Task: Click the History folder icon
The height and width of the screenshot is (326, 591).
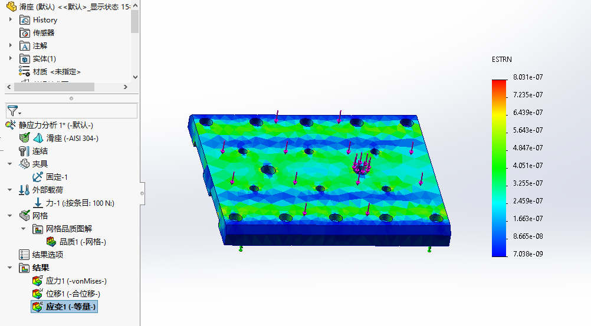Action: (25, 20)
